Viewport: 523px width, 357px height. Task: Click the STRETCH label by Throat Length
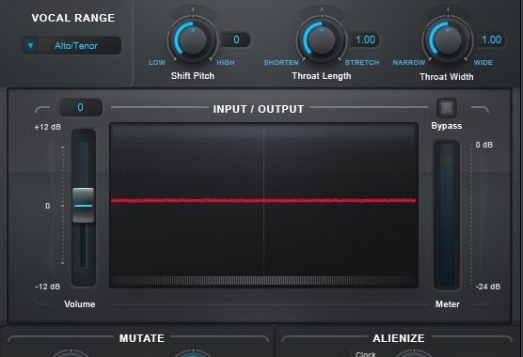pos(362,63)
